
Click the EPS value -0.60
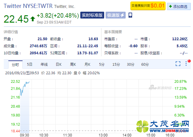pyautogui.click(x=133, y=46)
